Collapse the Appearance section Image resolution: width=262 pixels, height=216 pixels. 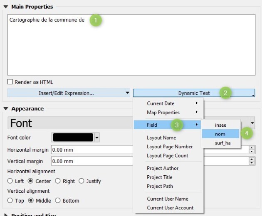pyautogui.click(x=6, y=109)
